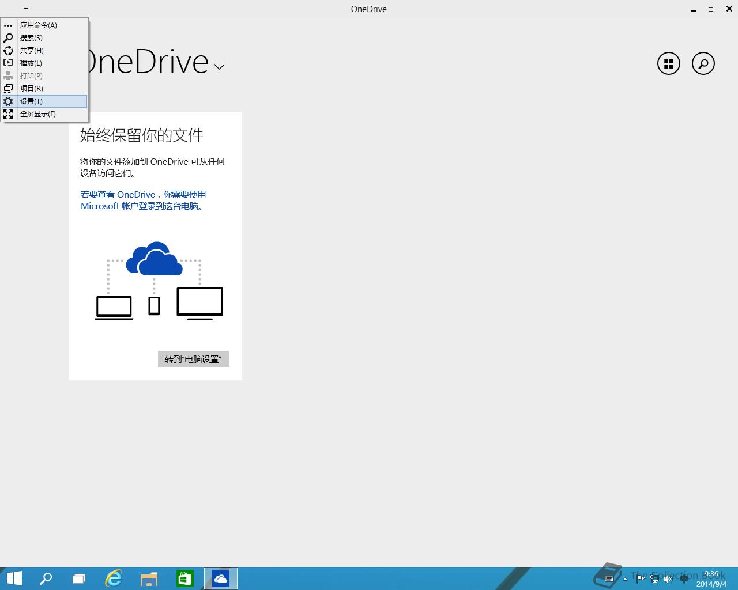This screenshot has width=738, height=590.
Task: Show hidden tray icons arrow
Action: pos(625,579)
